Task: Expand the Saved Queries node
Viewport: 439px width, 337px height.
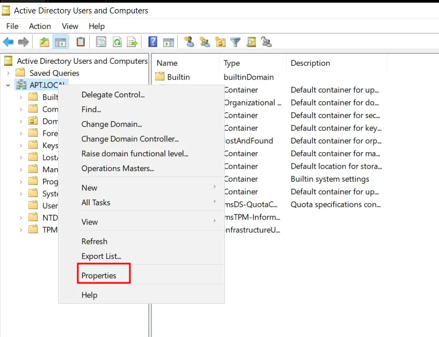Action: pyautogui.click(x=8, y=73)
